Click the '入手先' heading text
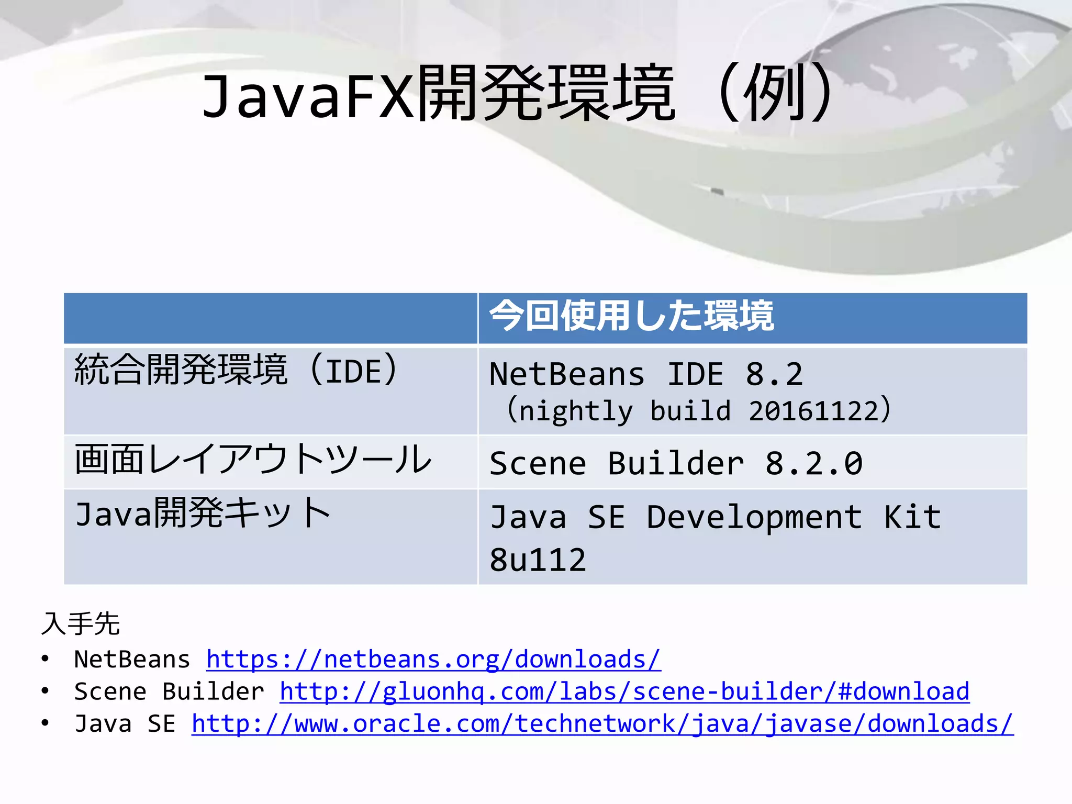This screenshot has height=804, width=1072. 81,624
